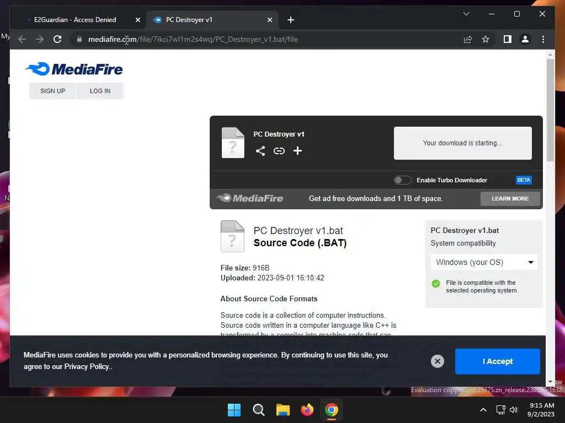Viewport: 565px width, 423px height.
Task: Open File Explorer from the taskbar
Action: 283,410
